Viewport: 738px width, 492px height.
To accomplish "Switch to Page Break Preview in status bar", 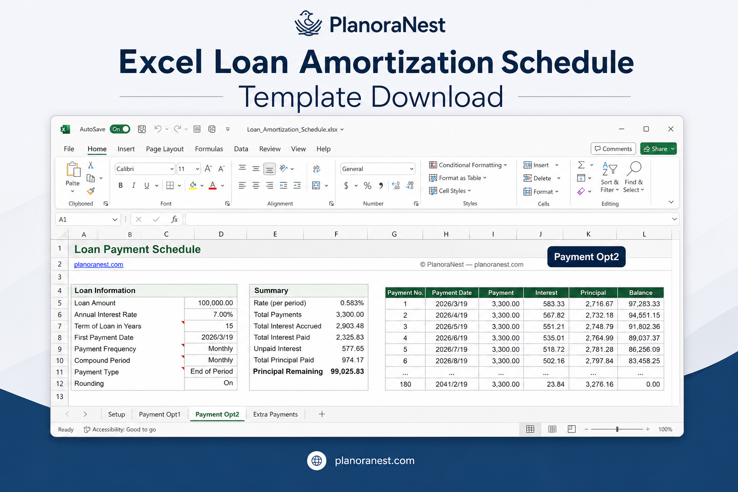I will pyautogui.click(x=572, y=429).
